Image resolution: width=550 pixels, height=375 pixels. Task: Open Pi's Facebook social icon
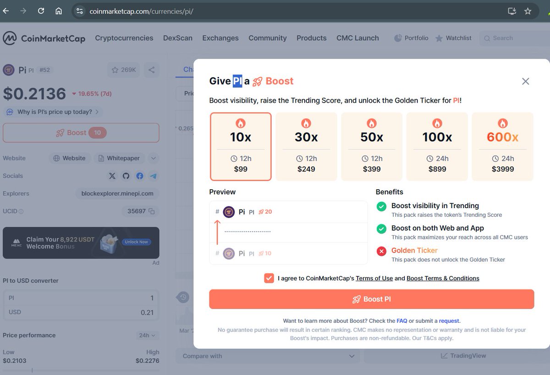(x=140, y=176)
